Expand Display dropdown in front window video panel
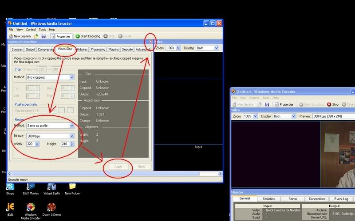 [217, 48]
